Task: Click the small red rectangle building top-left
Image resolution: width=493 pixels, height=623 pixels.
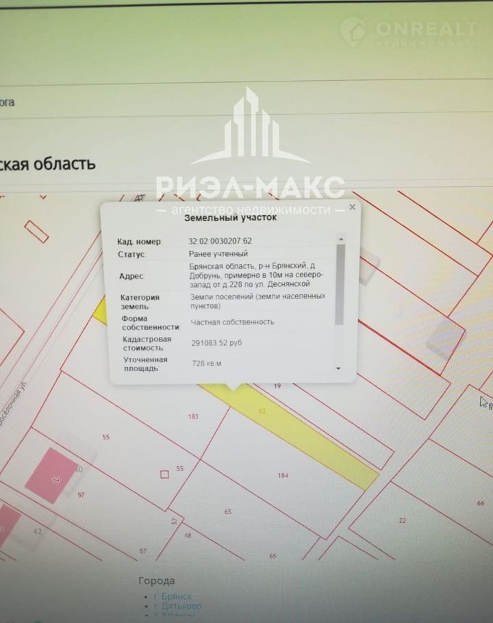Action: click(36, 231)
